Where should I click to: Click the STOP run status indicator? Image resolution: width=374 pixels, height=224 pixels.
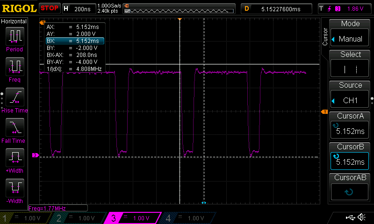pos(50,8)
